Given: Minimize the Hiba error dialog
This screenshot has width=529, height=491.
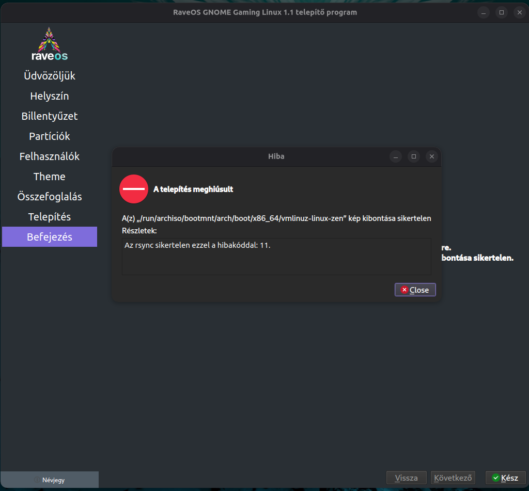Looking at the screenshot, I should (x=395, y=156).
